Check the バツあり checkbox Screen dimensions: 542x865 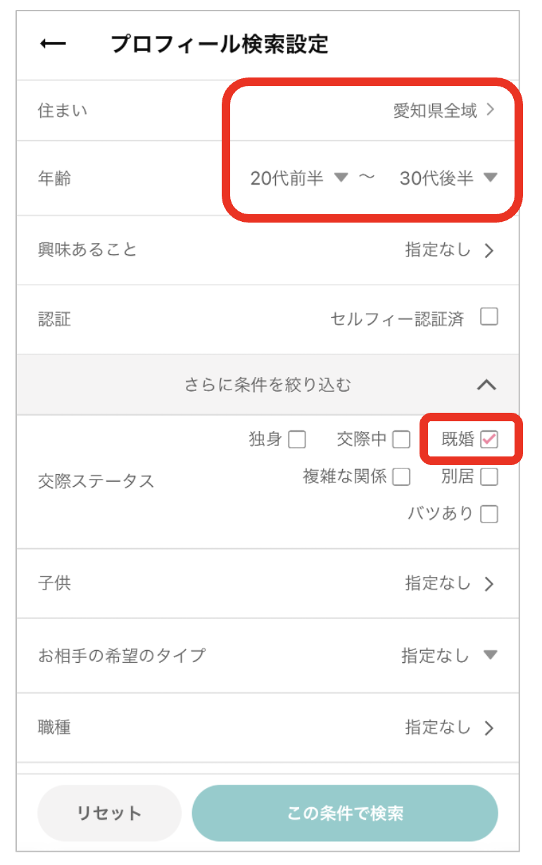489,514
